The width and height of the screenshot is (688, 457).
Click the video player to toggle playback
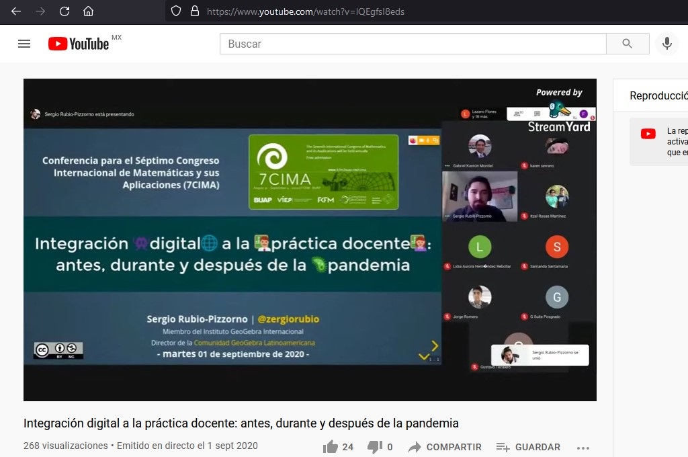click(x=310, y=240)
